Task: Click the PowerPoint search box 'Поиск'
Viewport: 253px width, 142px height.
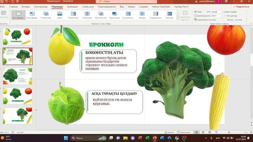Action: tap(126, 2)
